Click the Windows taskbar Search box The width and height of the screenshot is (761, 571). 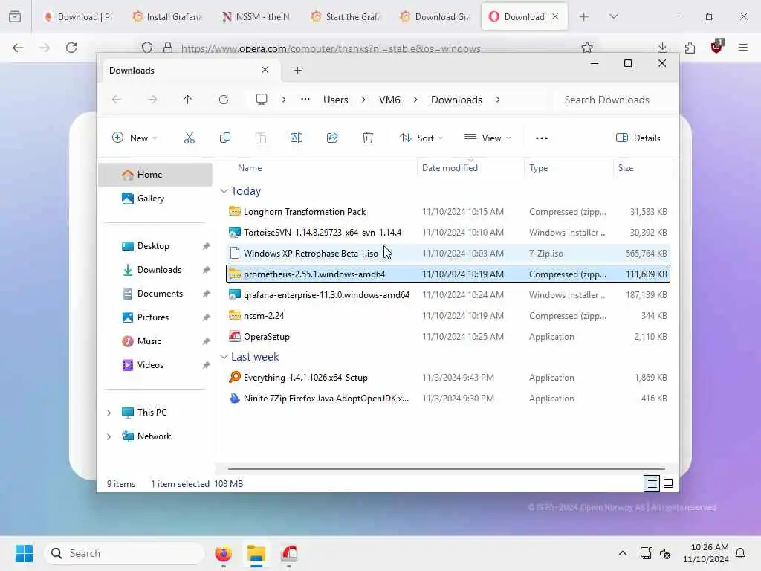click(125, 553)
